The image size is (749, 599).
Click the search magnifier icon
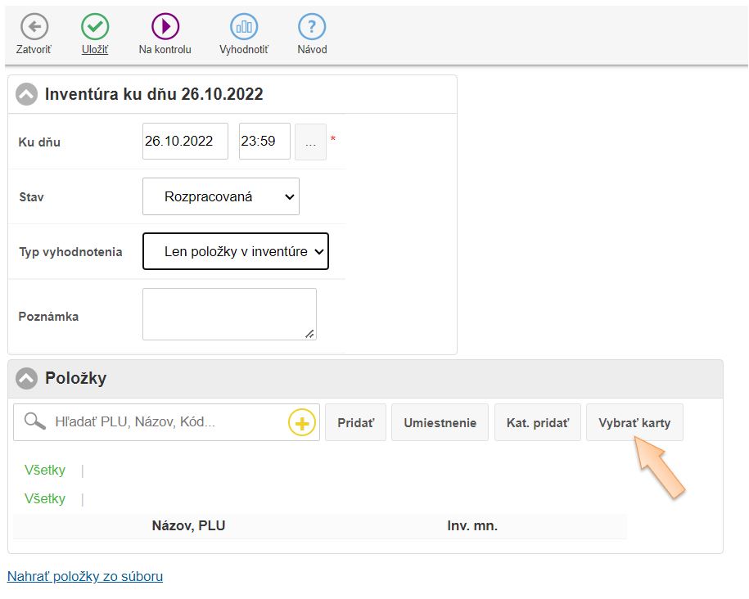(34, 422)
